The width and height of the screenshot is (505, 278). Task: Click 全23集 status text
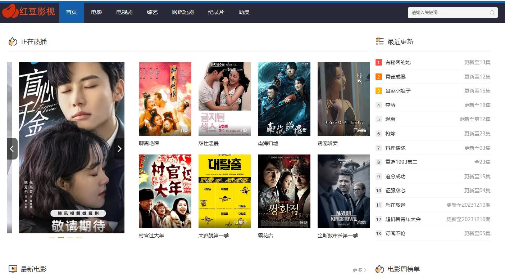tap(482, 162)
